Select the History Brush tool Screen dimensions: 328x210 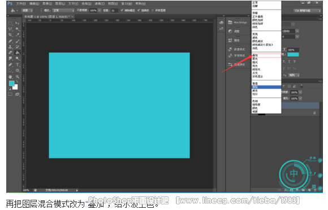point(18,47)
